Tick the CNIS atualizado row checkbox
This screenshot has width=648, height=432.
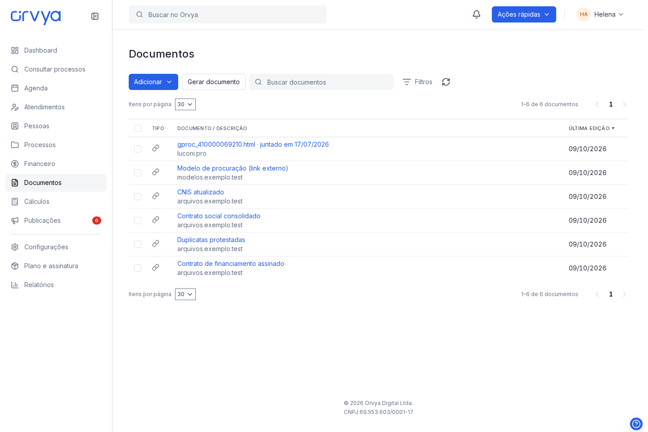click(138, 197)
